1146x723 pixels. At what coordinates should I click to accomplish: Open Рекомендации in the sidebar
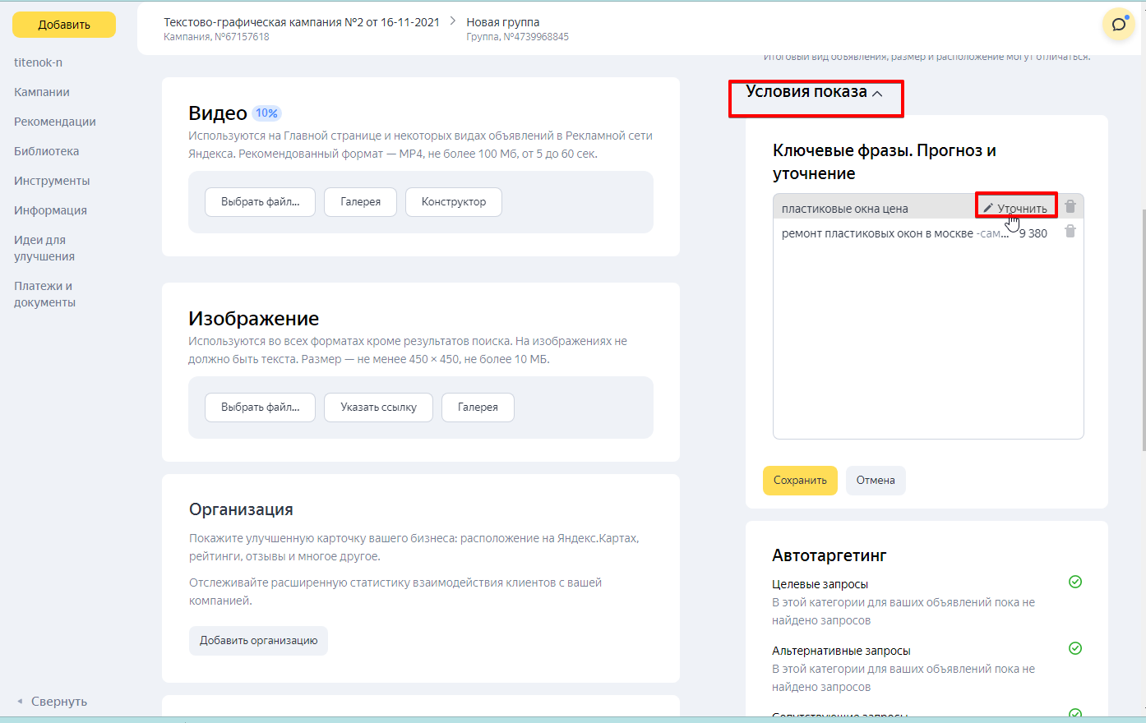pyautogui.click(x=55, y=122)
